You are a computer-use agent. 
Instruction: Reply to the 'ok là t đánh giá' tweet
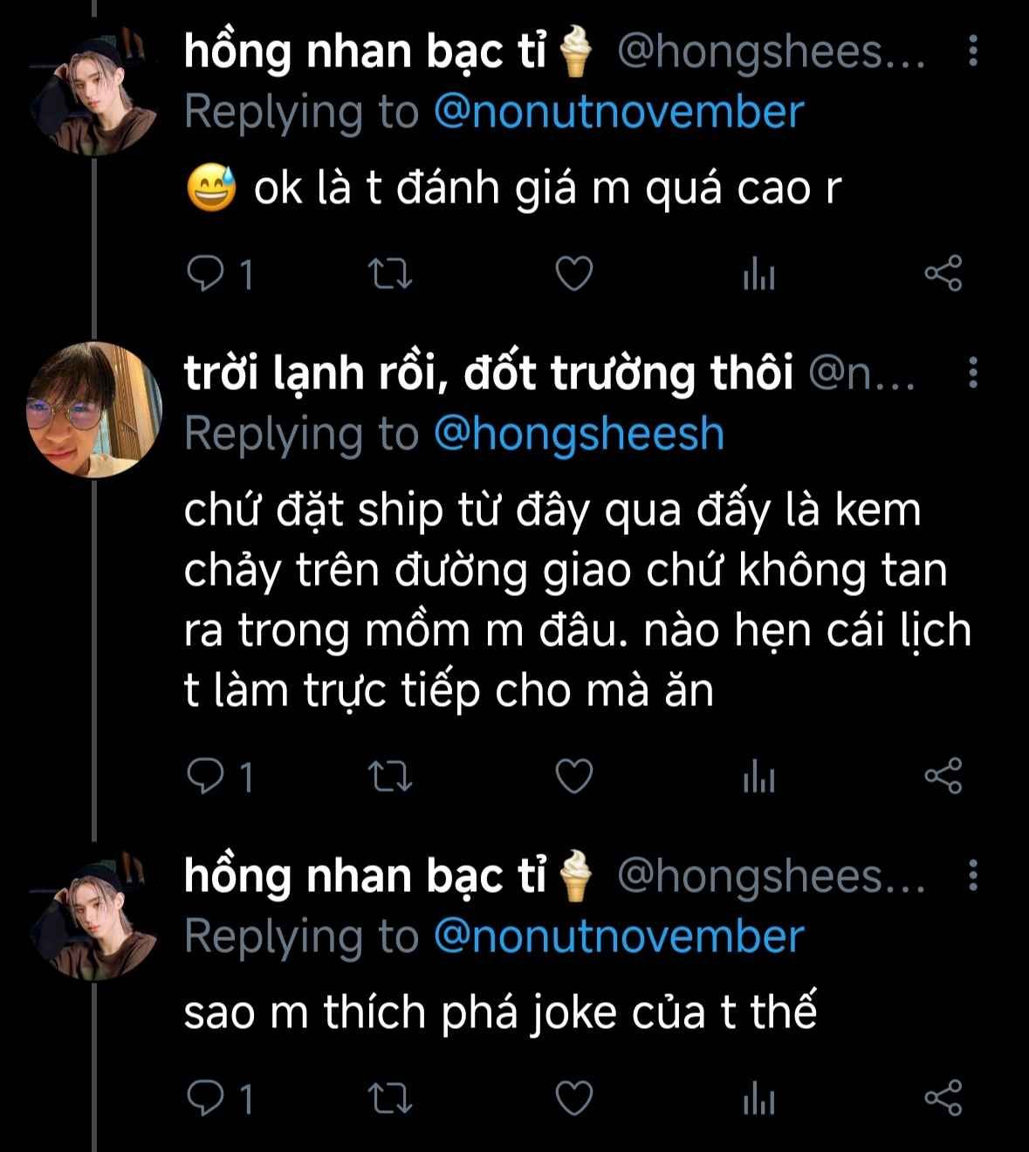[x=207, y=274]
